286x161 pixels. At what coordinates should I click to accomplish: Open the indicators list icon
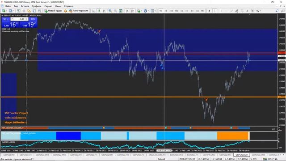(x=139, y=11)
